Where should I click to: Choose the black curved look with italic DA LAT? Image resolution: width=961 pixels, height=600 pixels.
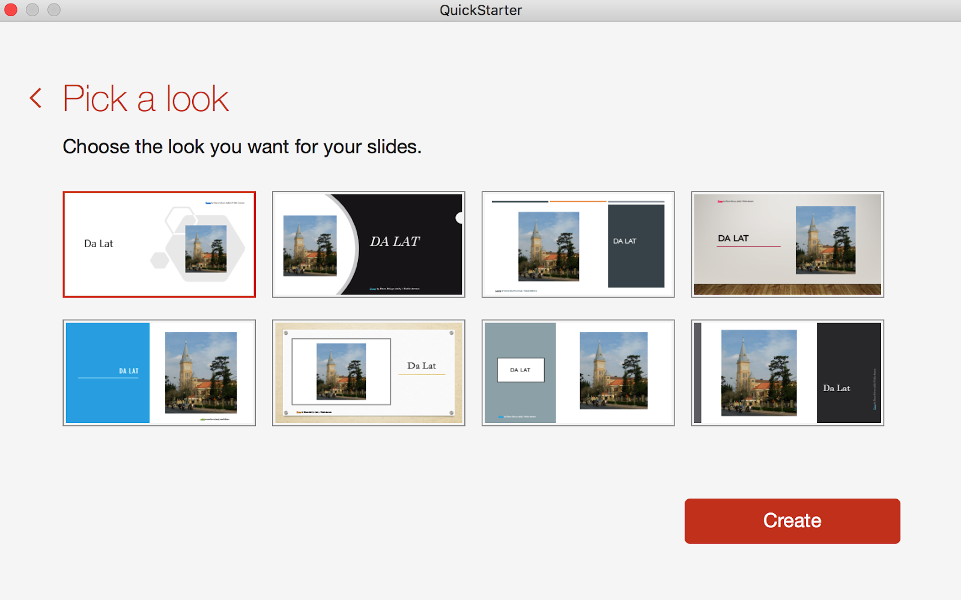pos(369,244)
